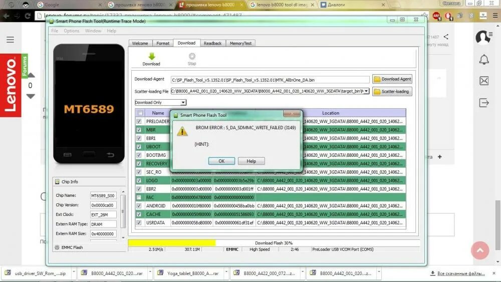Open the hamburger menu on forum page
This screenshot has height=282, width=501.
click(10, 40)
